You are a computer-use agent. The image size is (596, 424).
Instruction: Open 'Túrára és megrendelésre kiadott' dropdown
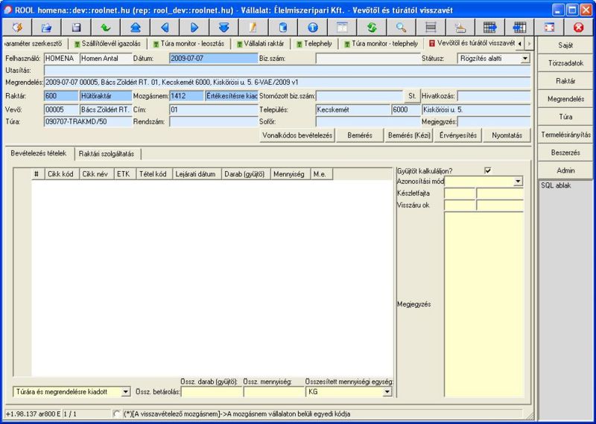tap(125, 391)
